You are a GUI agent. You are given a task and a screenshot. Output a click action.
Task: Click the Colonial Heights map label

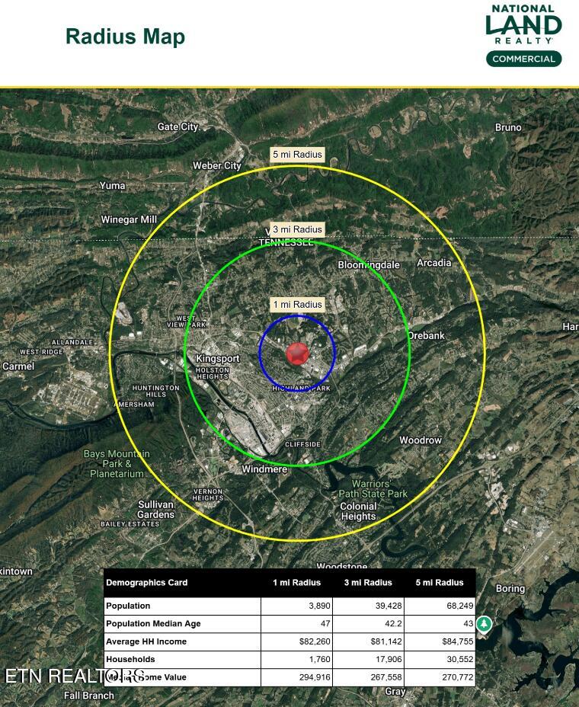(x=359, y=511)
